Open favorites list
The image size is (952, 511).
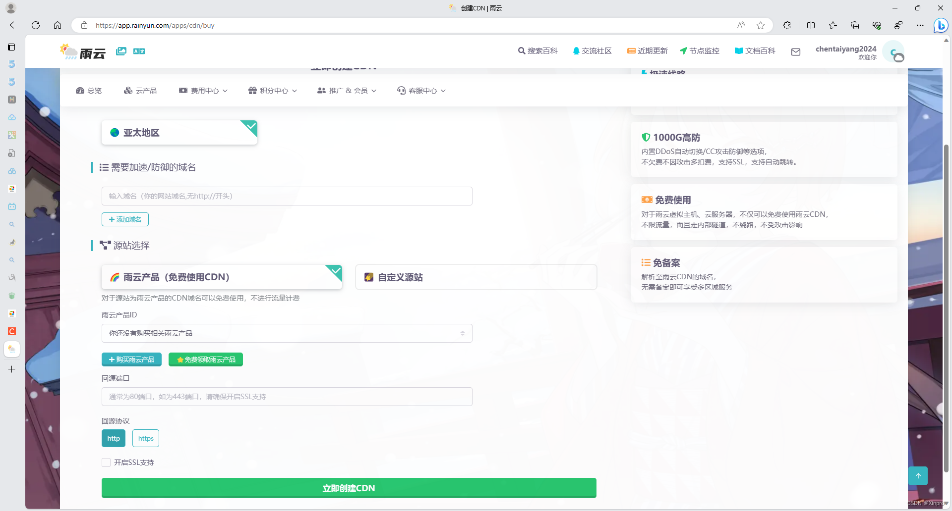point(833,25)
